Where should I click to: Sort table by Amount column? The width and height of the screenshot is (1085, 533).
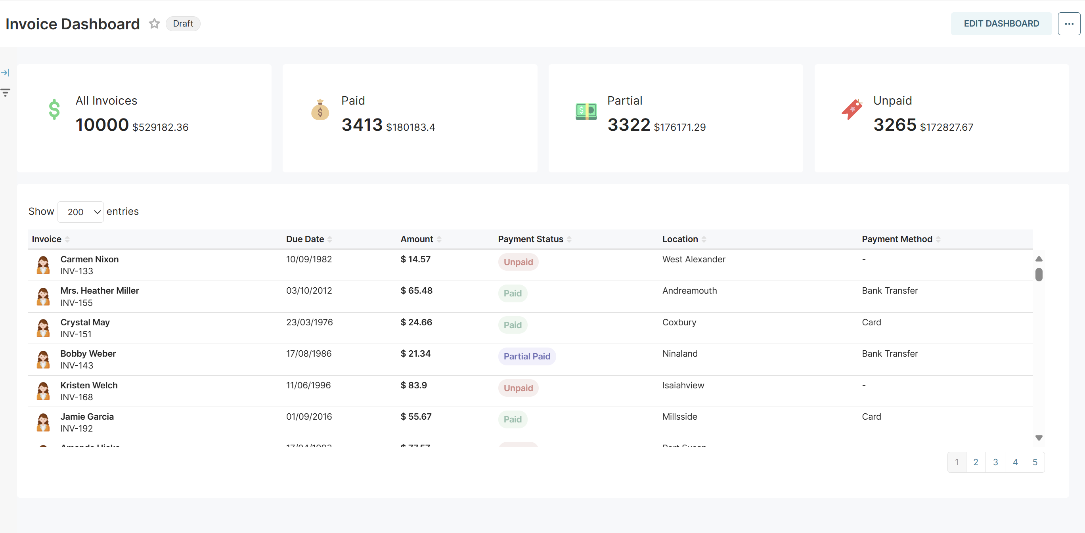pyautogui.click(x=439, y=239)
